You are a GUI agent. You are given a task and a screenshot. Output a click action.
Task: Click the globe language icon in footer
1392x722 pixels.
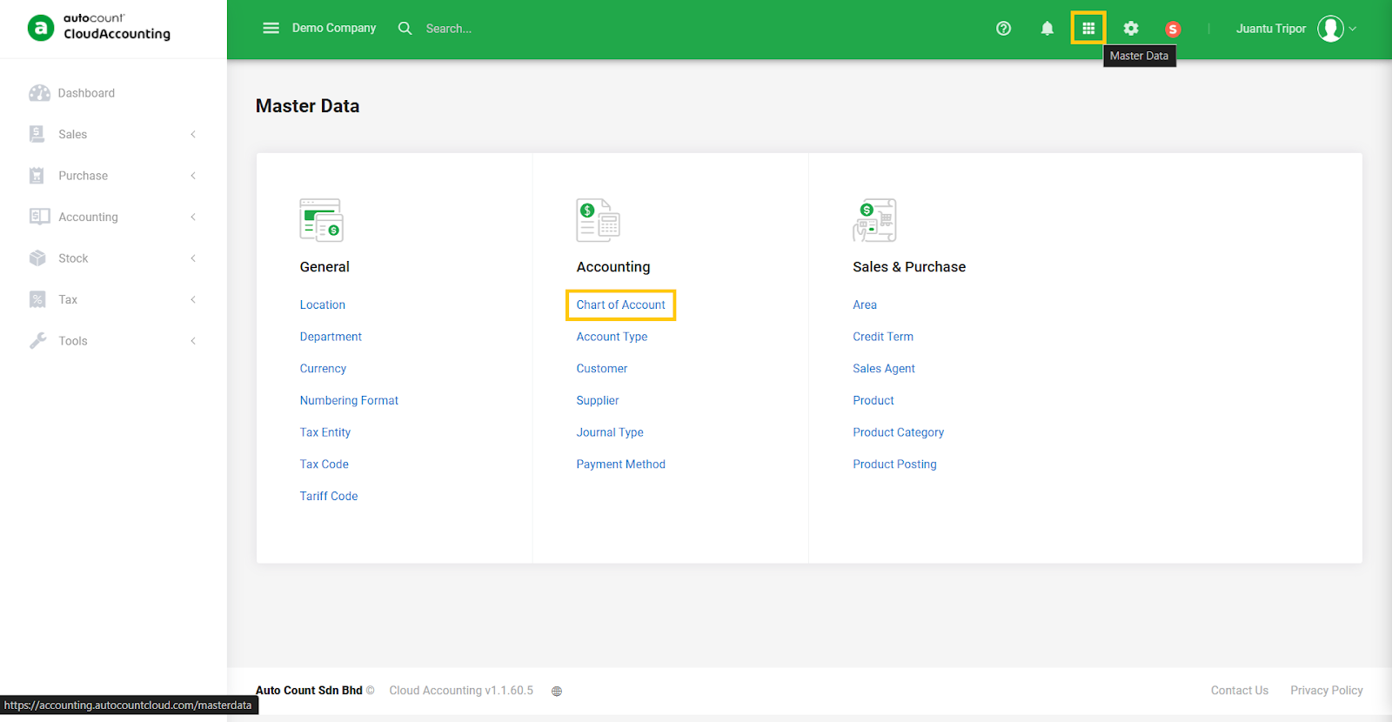557,691
